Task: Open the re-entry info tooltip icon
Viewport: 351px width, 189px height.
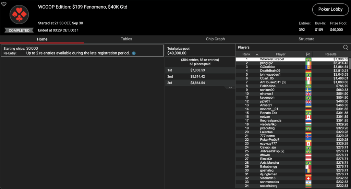Action: 134,53
